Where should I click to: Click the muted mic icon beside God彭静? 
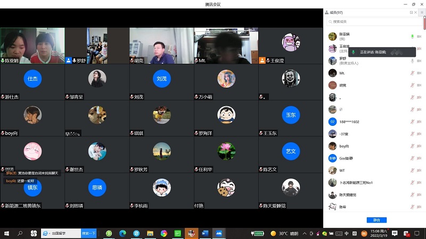(412, 158)
